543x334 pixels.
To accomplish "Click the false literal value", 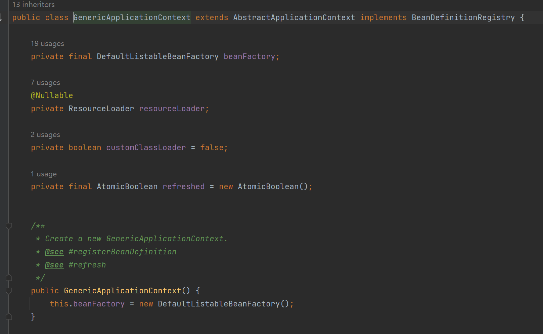I will point(212,148).
